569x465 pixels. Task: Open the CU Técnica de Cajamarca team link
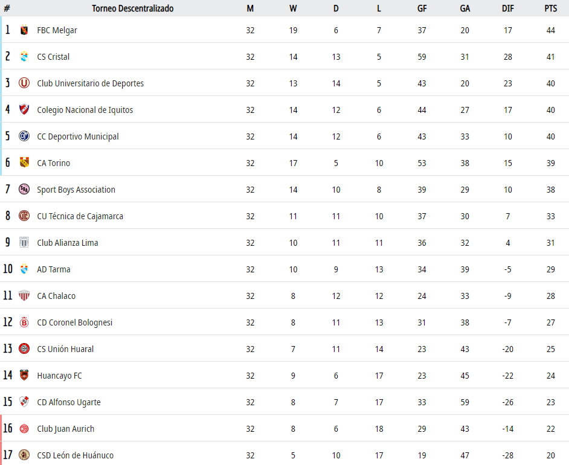click(x=80, y=217)
